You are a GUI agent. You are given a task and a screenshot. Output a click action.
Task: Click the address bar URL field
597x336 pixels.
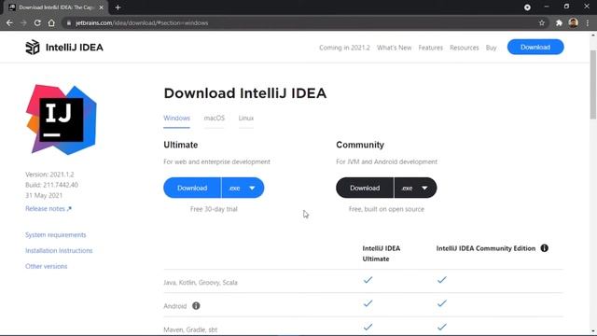coord(300,22)
